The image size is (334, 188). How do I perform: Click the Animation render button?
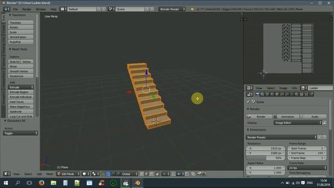tap(286, 116)
